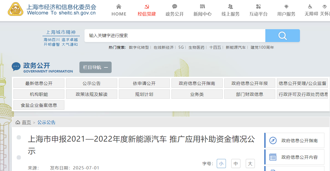Click the 新能源汽车 hot search link
The image size is (330, 171).
click(236, 47)
